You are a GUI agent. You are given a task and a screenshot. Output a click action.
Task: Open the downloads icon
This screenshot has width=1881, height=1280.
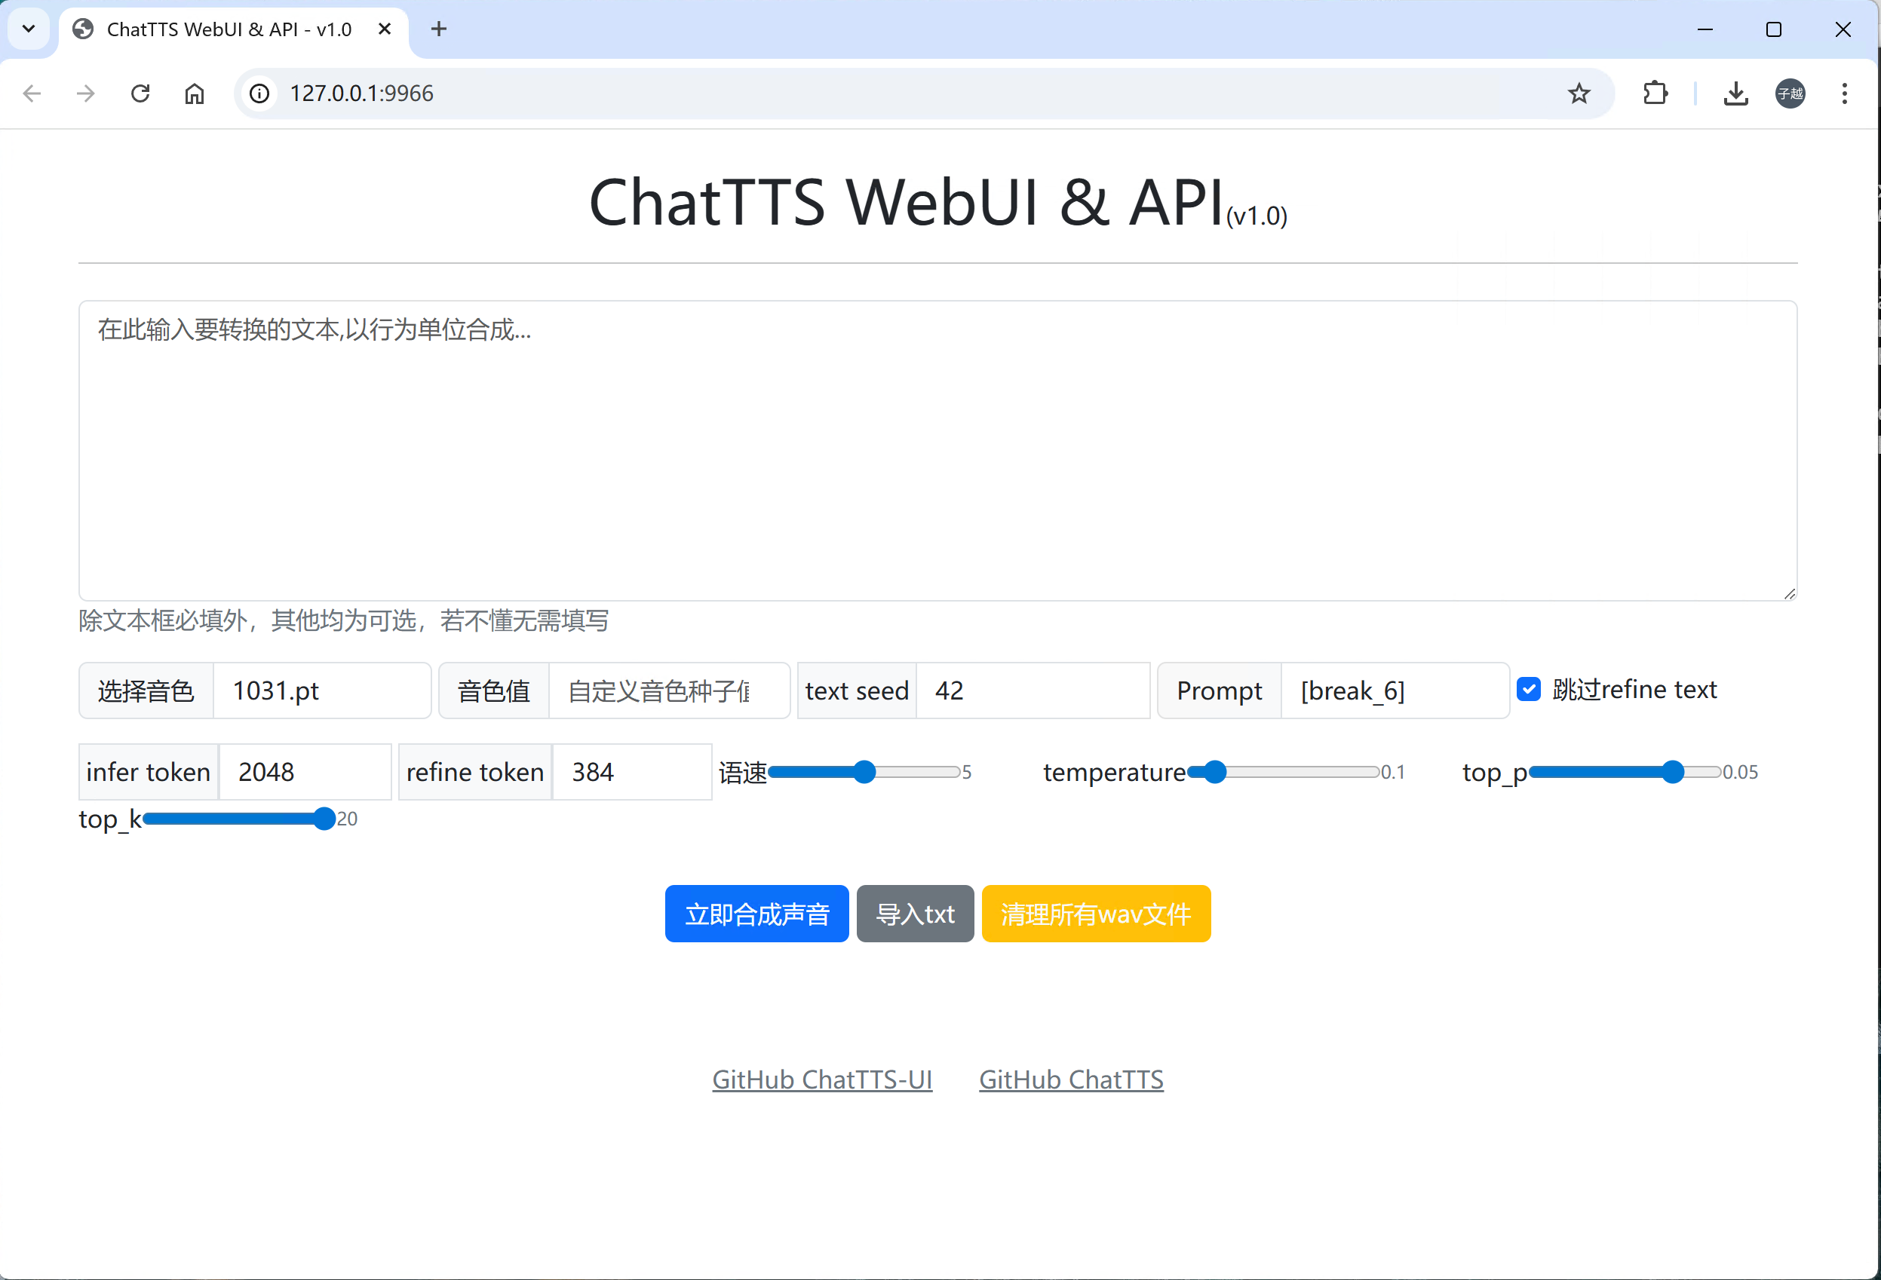(x=1735, y=94)
